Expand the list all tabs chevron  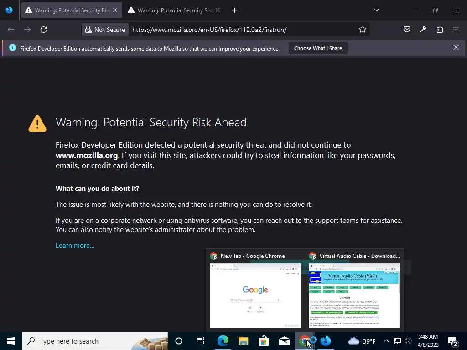tap(376, 10)
